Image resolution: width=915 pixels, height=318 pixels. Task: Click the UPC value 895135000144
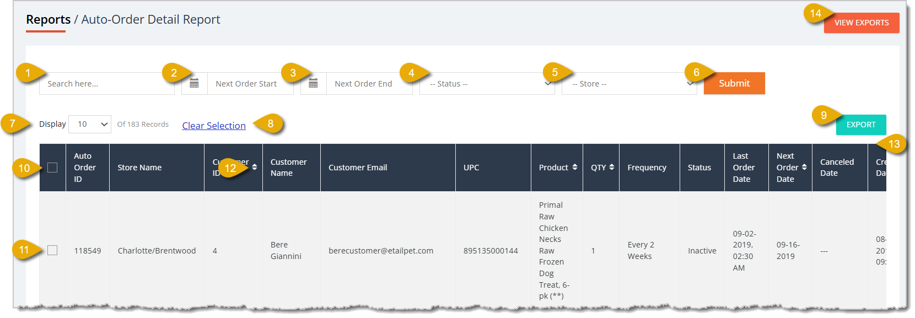pos(491,251)
